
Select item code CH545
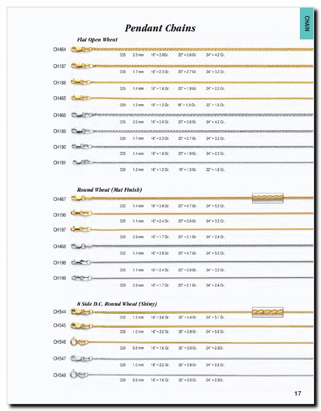pyautogui.click(x=59, y=326)
